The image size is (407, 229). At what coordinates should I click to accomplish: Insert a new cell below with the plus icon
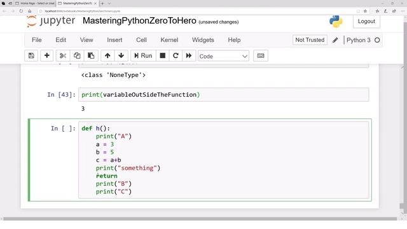[x=46, y=56]
